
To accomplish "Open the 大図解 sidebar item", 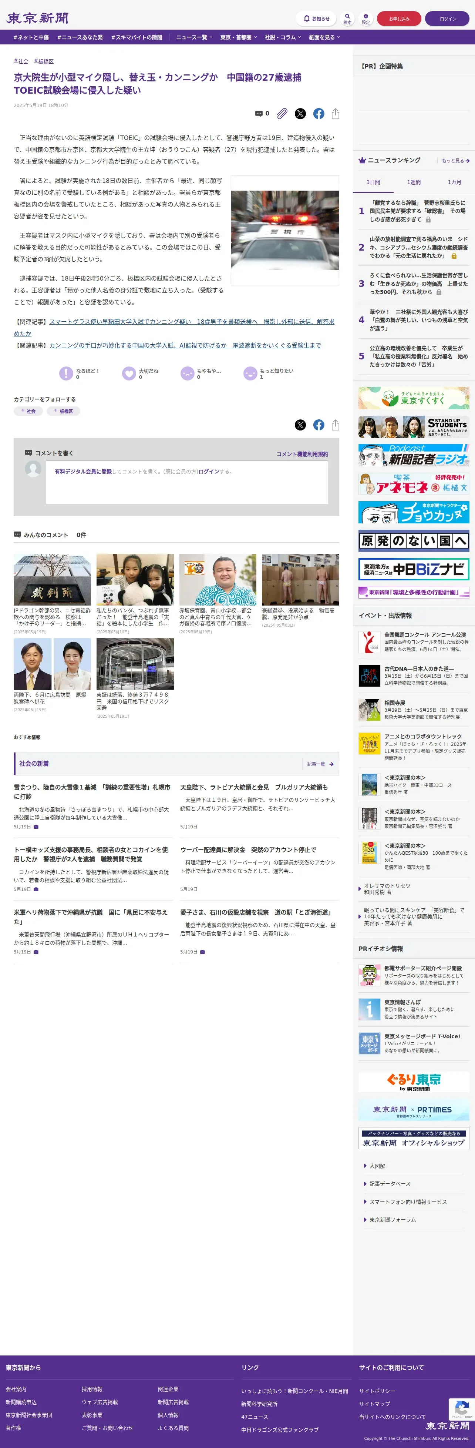I will tap(377, 1166).
